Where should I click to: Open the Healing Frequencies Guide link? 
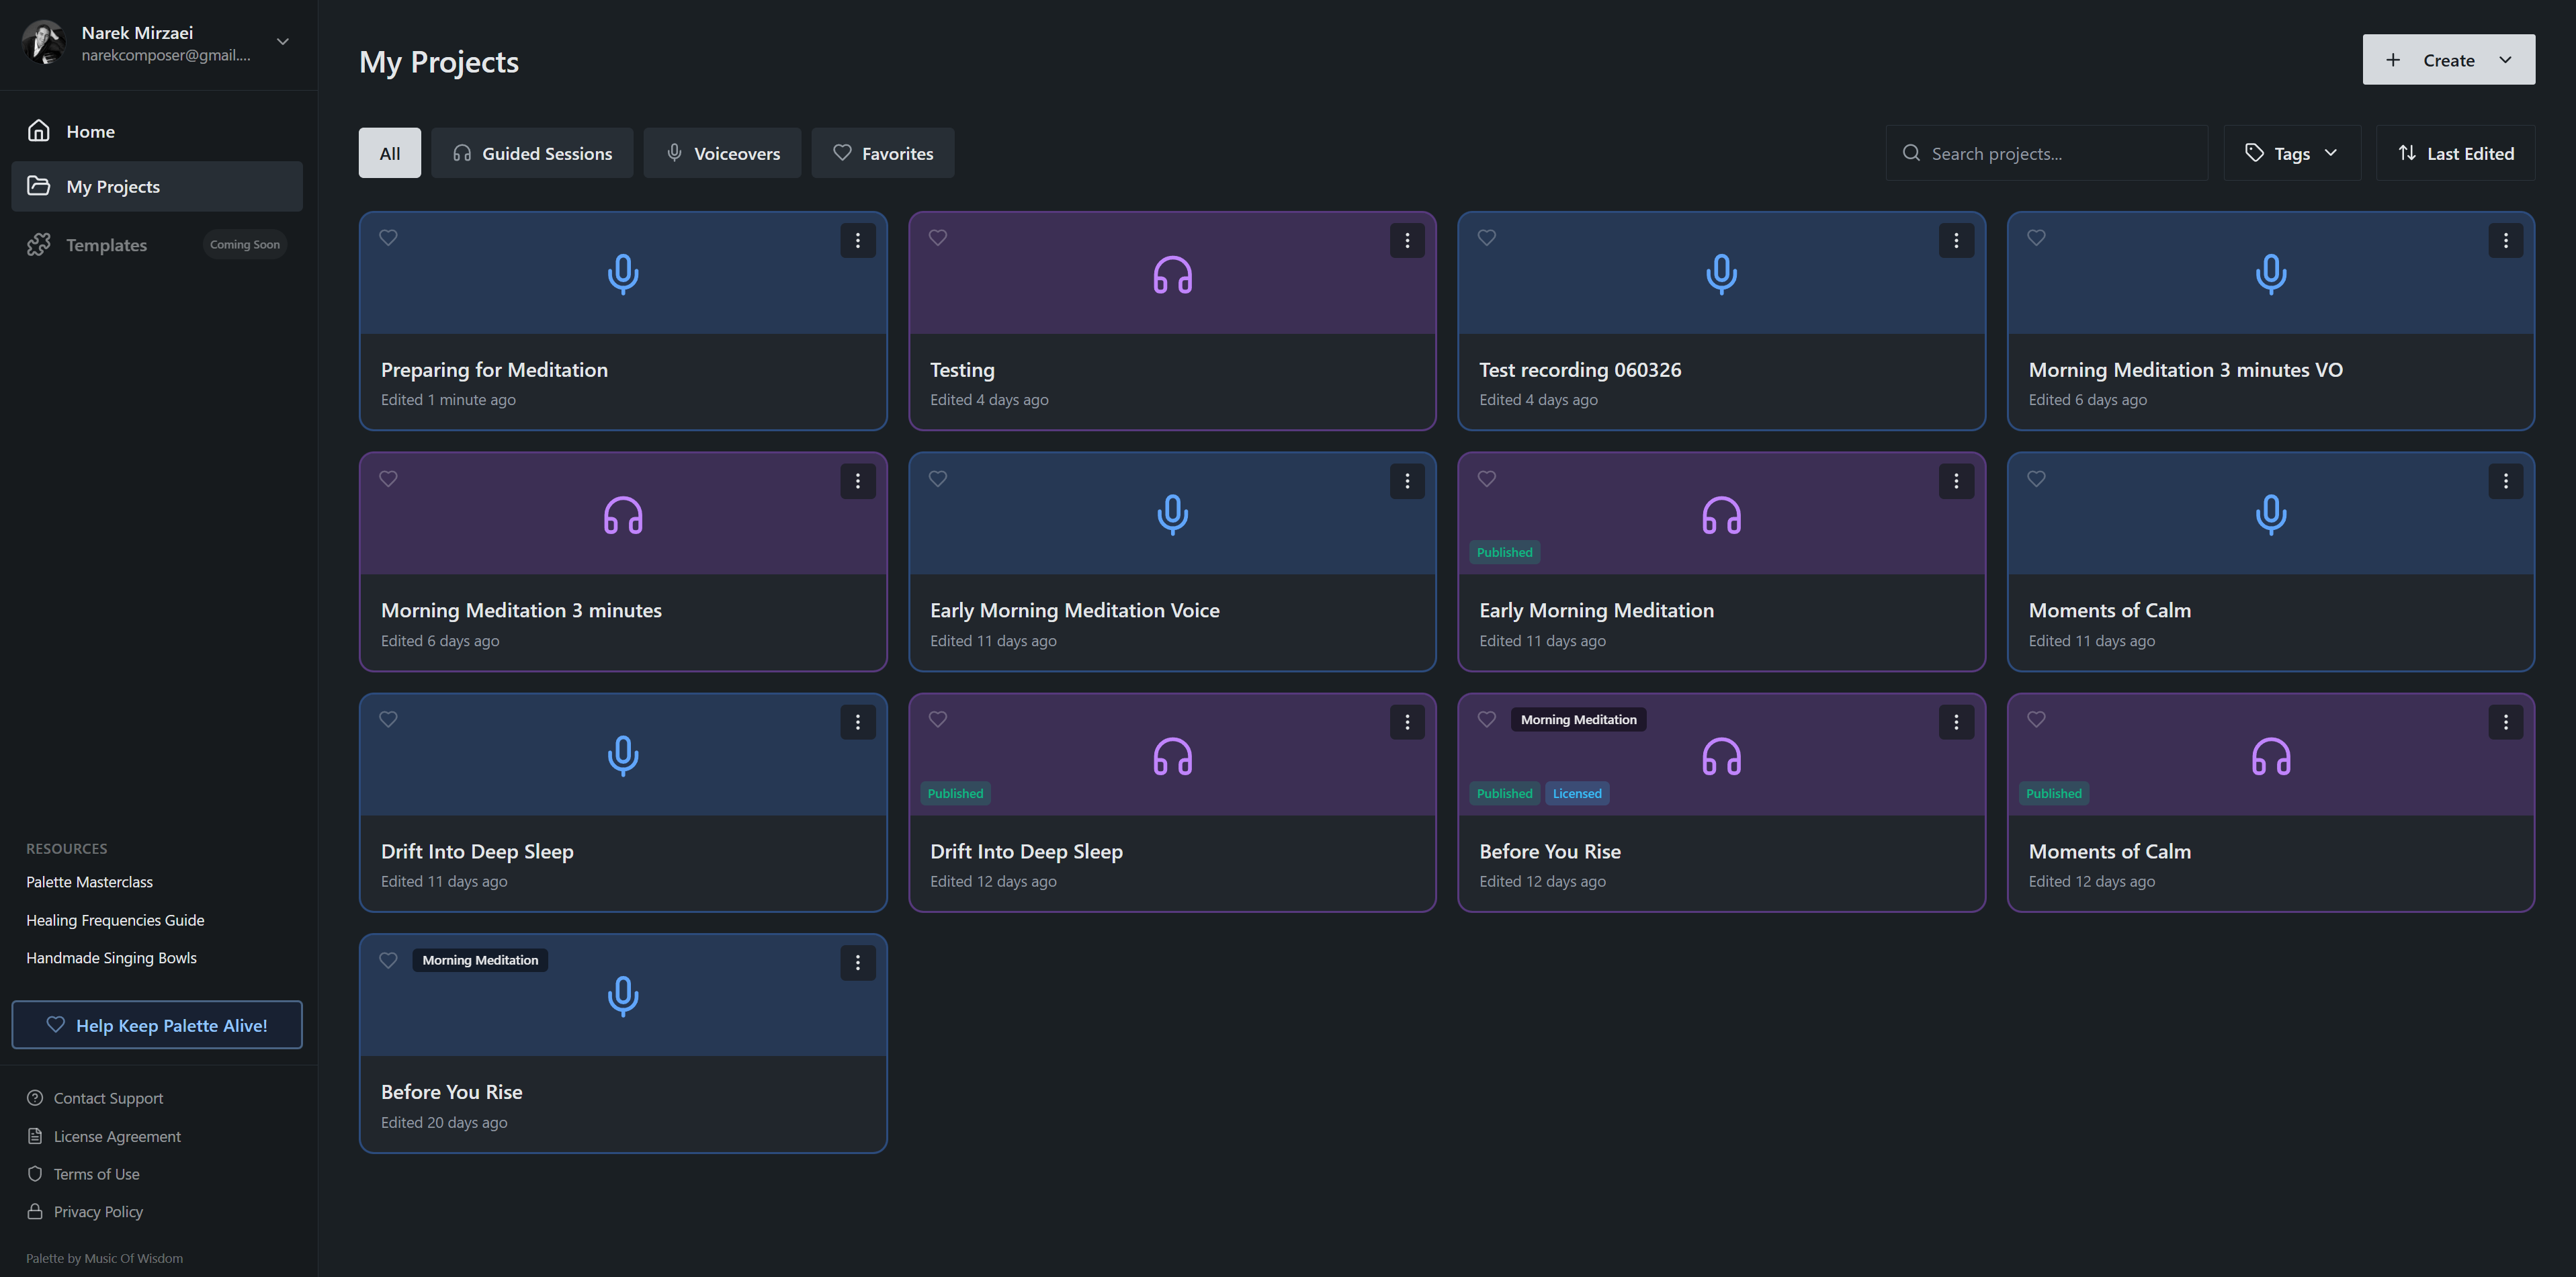[x=115, y=920]
